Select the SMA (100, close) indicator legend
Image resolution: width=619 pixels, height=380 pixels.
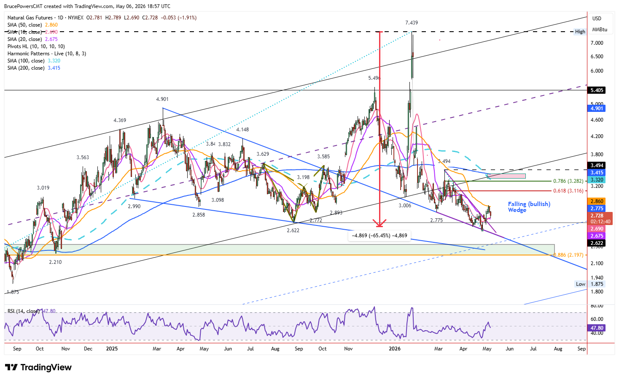[x=34, y=61]
